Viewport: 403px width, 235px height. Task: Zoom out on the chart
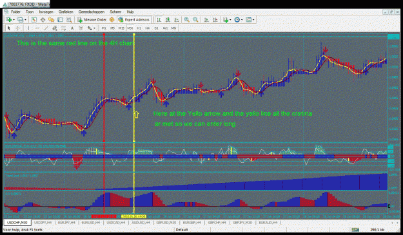[195, 20]
